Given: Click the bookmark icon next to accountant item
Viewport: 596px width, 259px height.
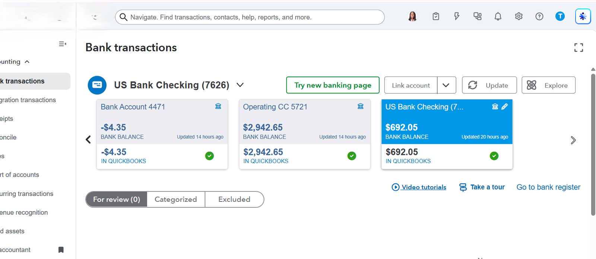Looking at the screenshot, I should [x=61, y=250].
